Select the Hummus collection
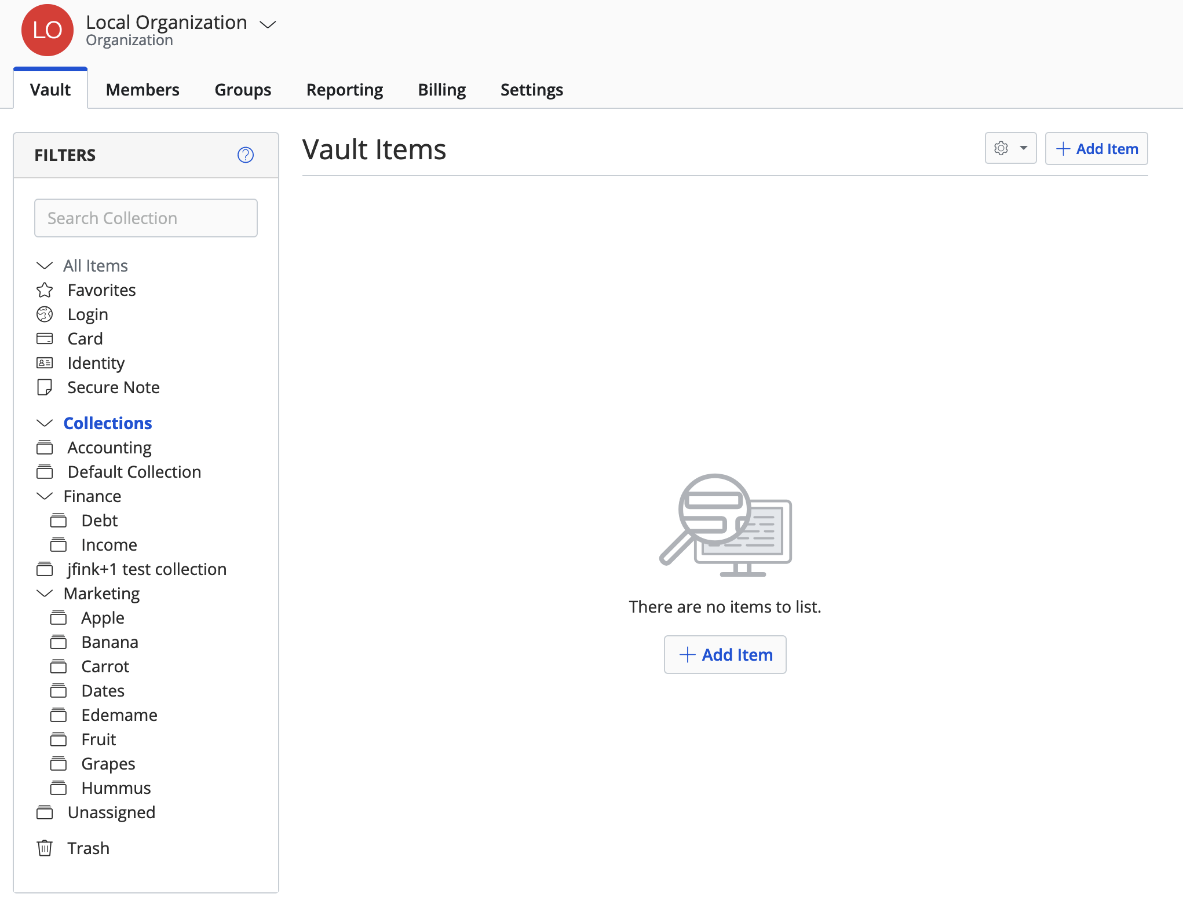The height and width of the screenshot is (923, 1183). (116, 788)
